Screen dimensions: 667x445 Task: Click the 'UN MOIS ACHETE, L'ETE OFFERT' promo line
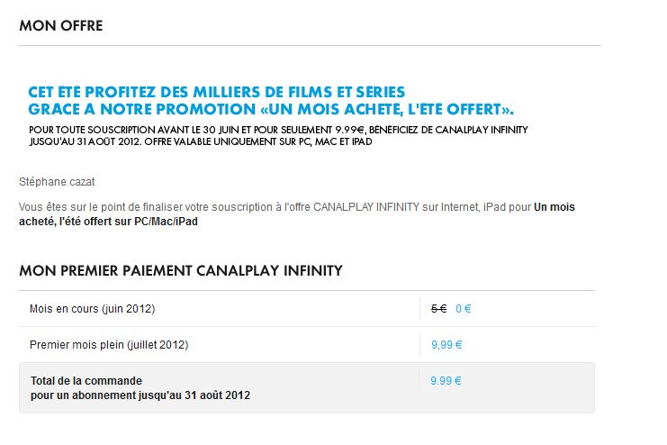click(x=271, y=109)
